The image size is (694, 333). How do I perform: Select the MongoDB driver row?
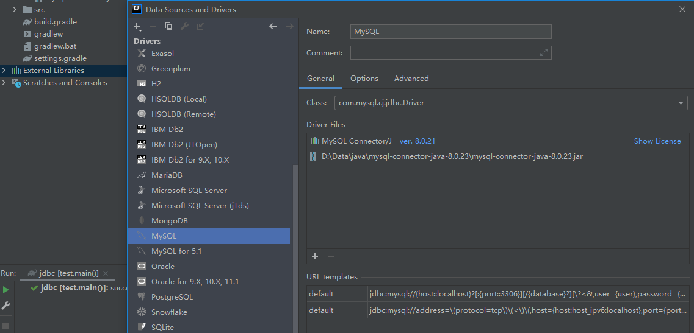(209, 221)
